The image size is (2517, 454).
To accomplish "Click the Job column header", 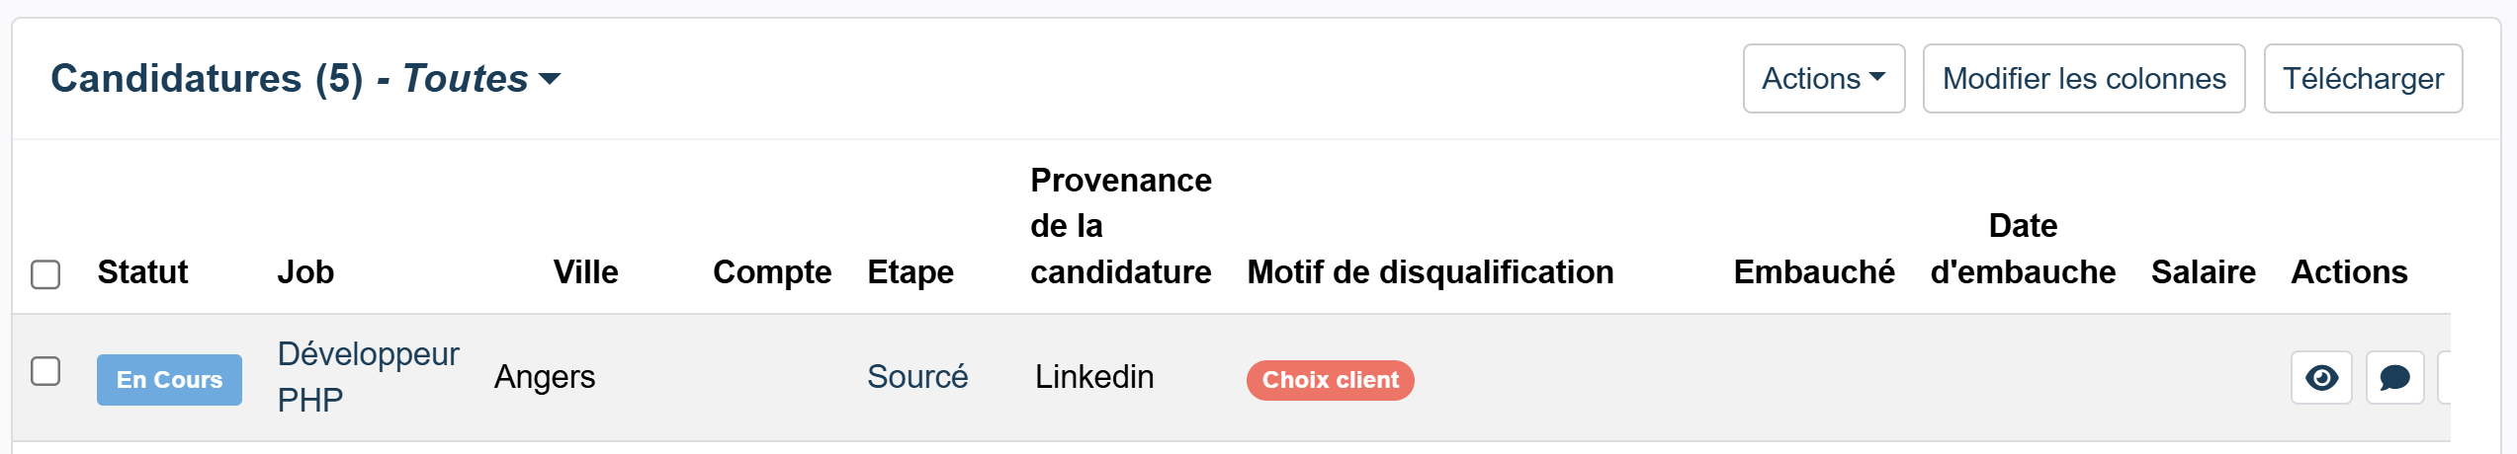I will tap(305, 272).
